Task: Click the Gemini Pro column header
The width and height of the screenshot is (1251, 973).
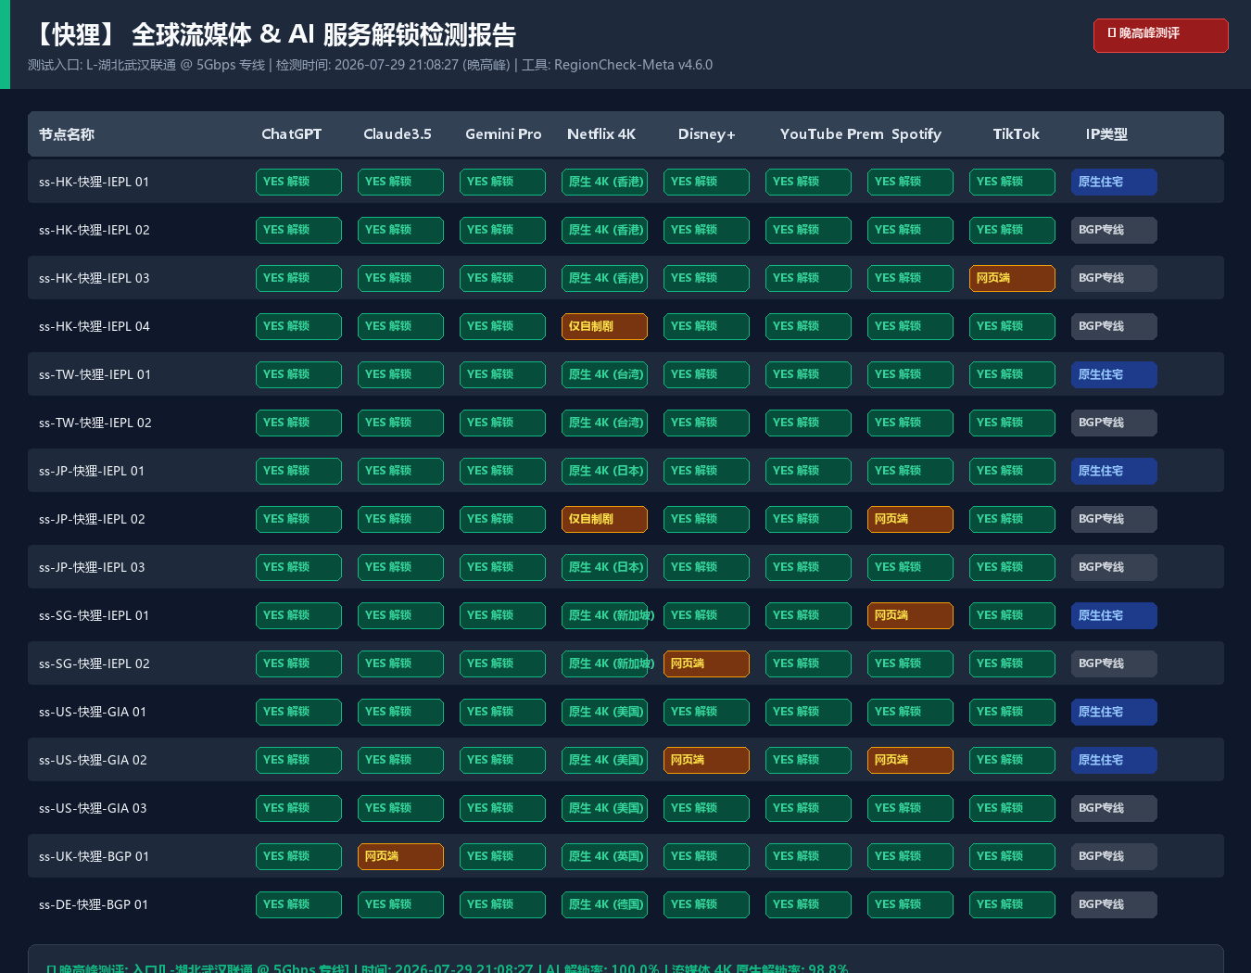Action: pyautogui.click(x=503, y=134)
